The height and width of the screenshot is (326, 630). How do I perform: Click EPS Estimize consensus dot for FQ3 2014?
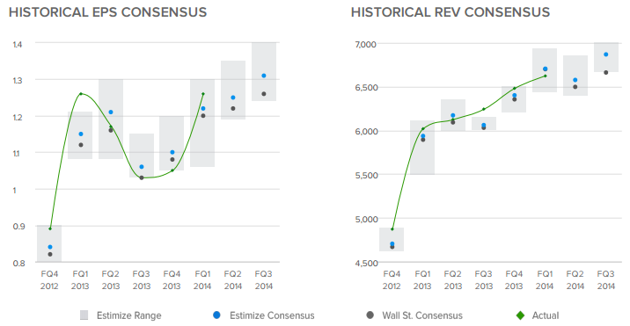(264, 76)
